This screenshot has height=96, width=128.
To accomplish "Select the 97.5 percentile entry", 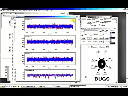I will point(112,43).
